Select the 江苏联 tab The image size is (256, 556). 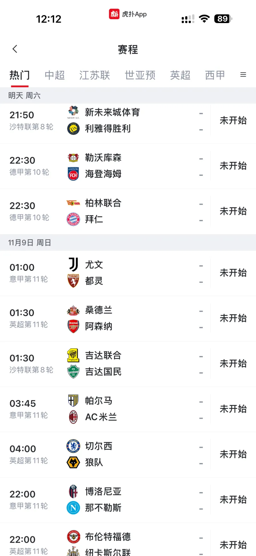click(95, 75)
